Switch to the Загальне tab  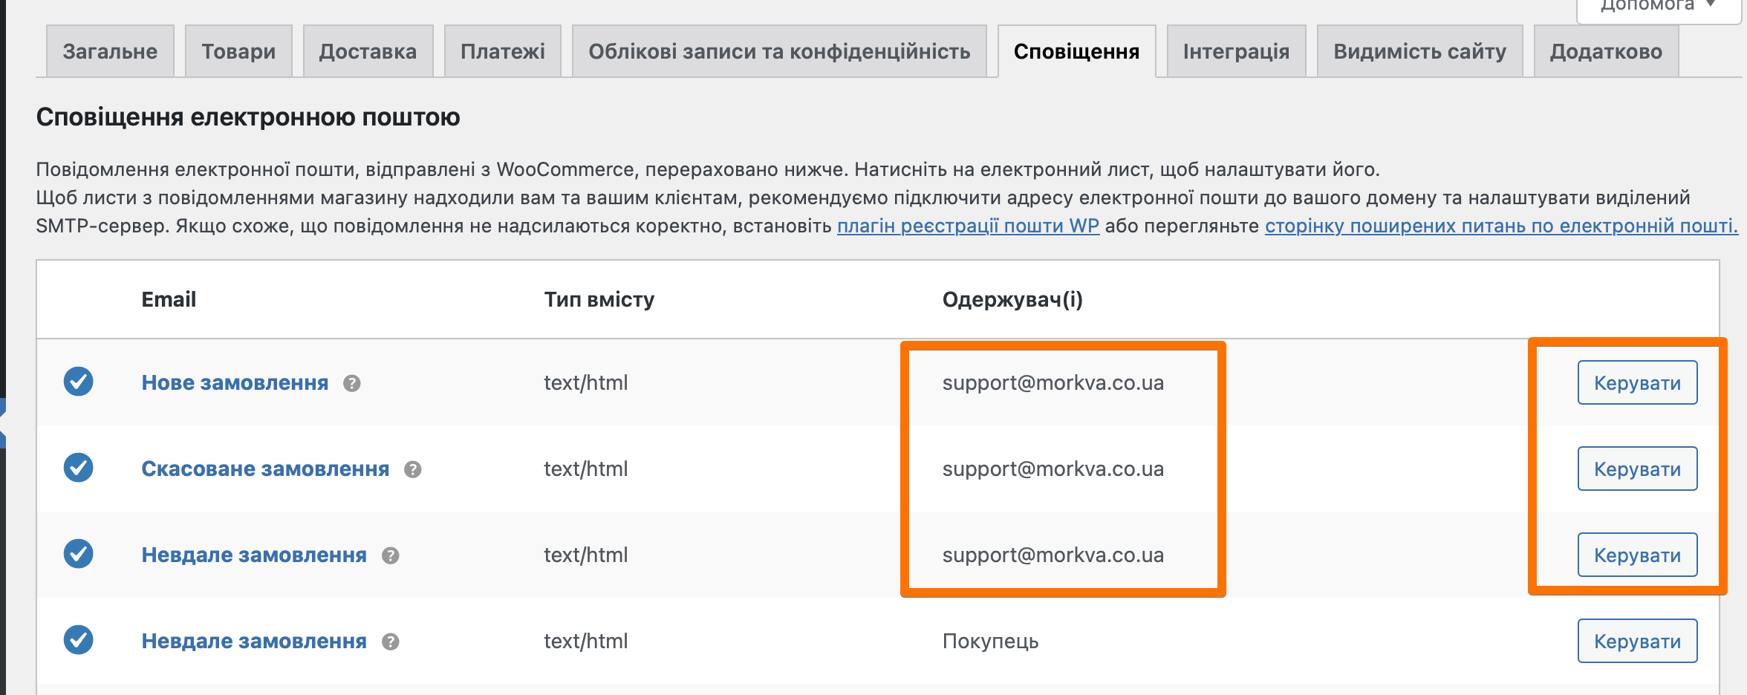pos(110,51)
